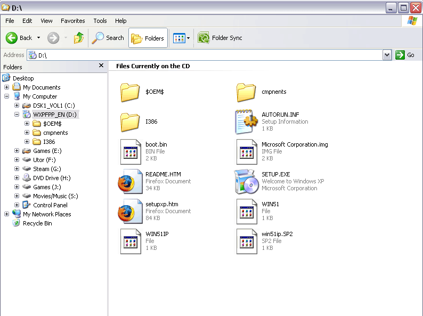This screenshot has width=423, height=316.
Task: Expand the cmpnents tree node
Action: coord(27,133)
